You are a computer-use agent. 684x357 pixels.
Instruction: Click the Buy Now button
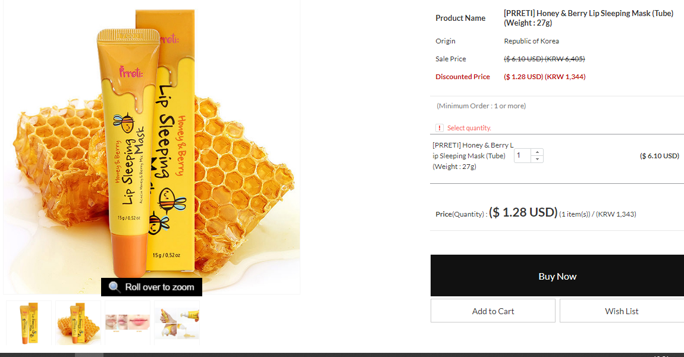(x=557, y=276)
